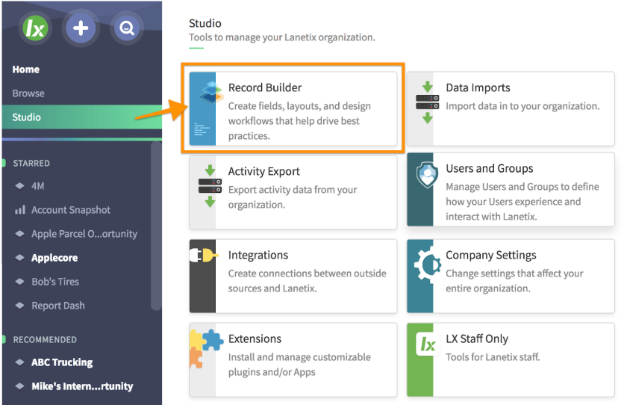Open the Extensions title

tap(255, 338)
